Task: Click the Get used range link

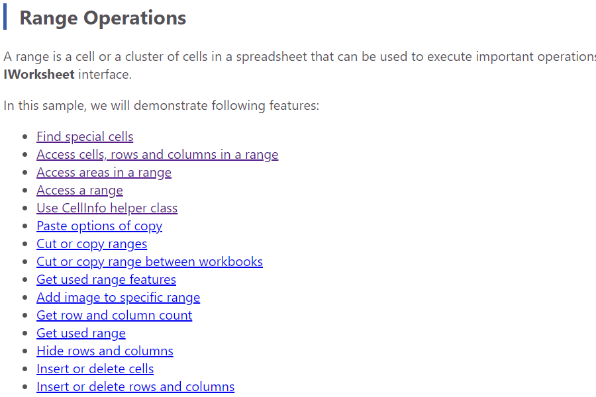Action: pos(81,333)
